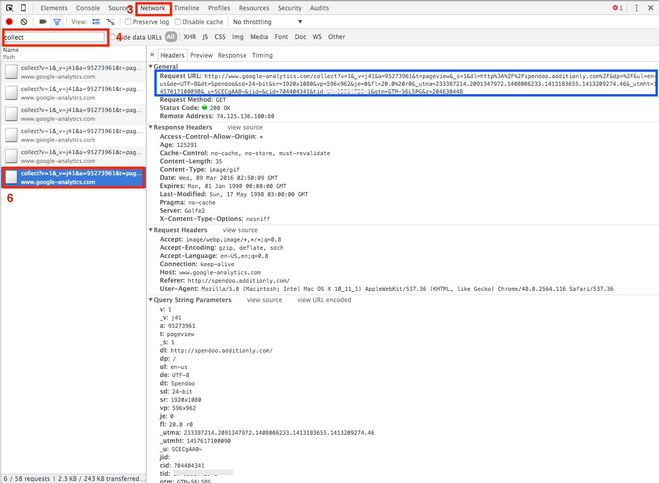Open the Timing tab
Screen dimensions: 659x483
click(x=262, y=55)
